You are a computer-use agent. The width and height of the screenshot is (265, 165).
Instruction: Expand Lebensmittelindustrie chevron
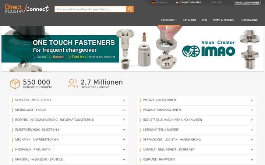pyautogui.click(x=252, y=130)
